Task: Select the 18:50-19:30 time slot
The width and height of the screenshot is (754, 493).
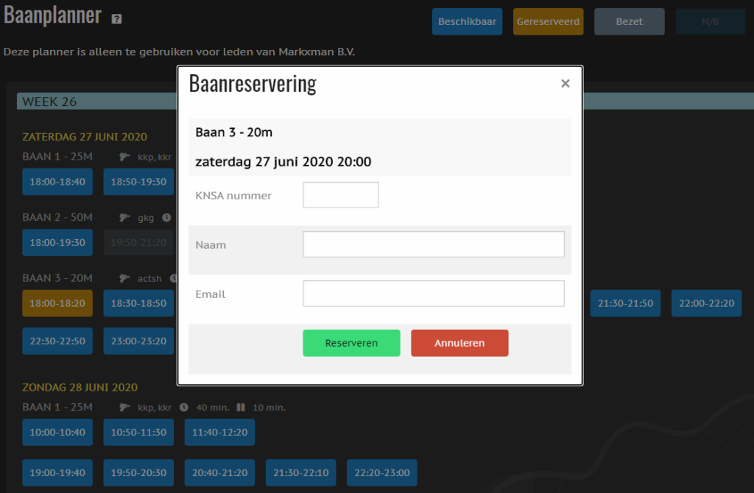Action: click(138, 182)
